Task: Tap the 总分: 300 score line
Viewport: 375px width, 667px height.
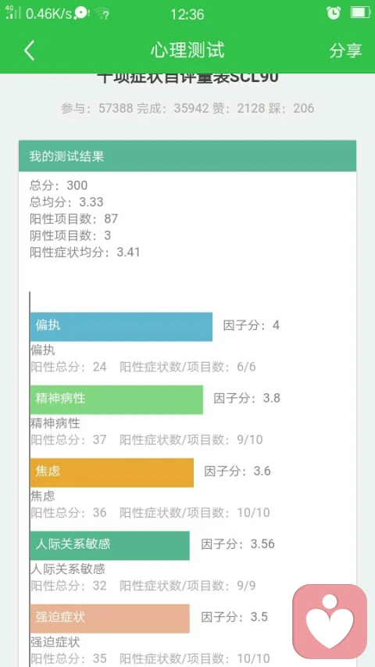Action: (59, 185)
